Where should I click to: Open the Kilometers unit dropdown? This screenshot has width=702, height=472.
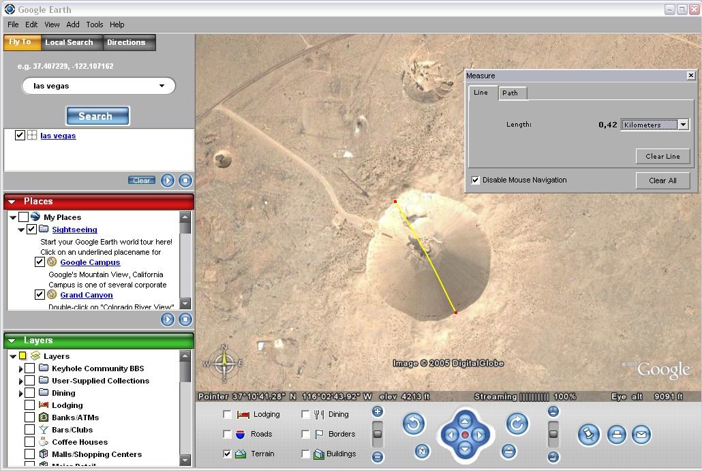coord(683,125)
